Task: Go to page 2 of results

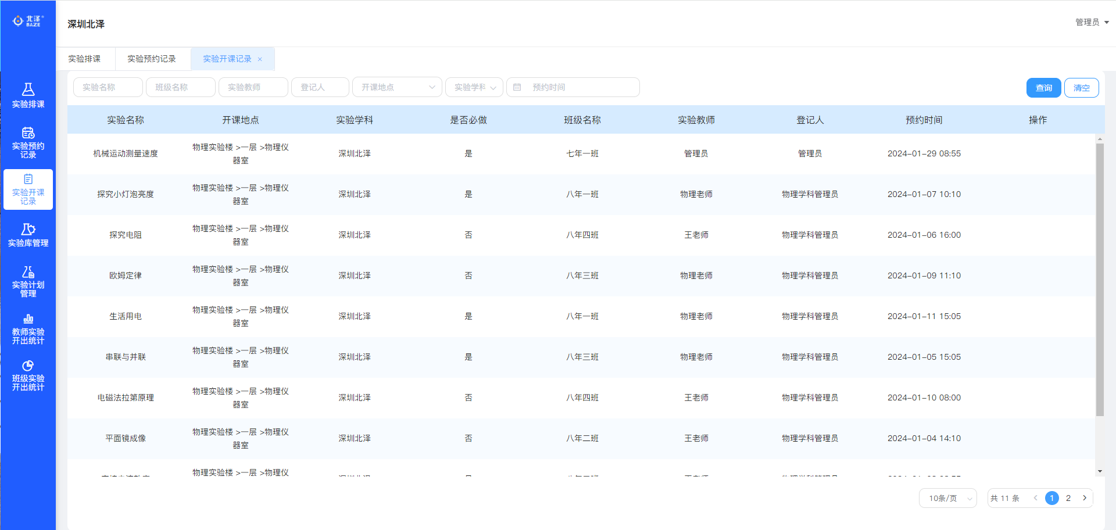Action: coord(1068,498)
